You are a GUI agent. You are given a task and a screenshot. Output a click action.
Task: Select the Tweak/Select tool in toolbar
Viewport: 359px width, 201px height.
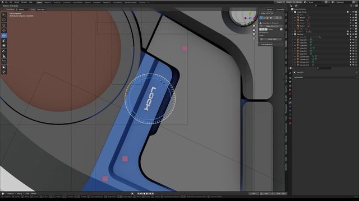4,15
